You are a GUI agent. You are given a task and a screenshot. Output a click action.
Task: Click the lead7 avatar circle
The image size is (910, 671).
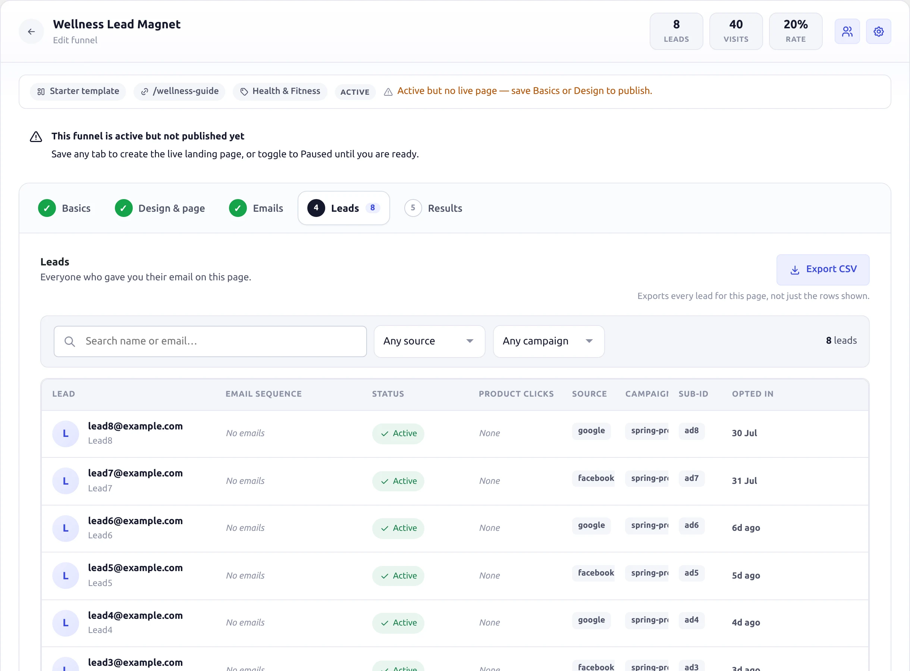(x=65, y=481)
